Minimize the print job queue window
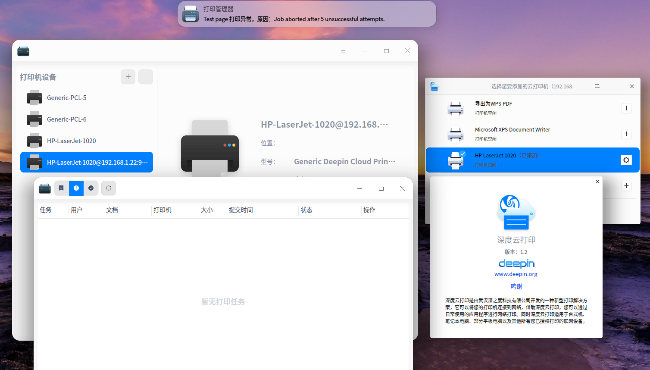The height and width of the screenshot is (370, 650). click(359, 188)
